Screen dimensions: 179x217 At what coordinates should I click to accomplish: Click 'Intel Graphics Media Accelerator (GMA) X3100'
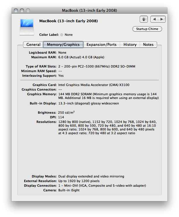(x=94, y=85)
